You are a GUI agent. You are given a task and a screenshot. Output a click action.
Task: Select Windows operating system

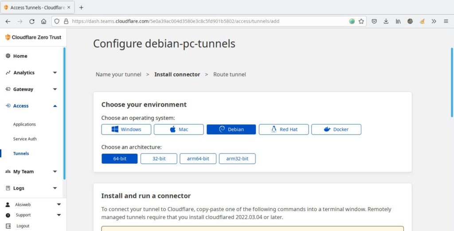click(x=126, y=130)
